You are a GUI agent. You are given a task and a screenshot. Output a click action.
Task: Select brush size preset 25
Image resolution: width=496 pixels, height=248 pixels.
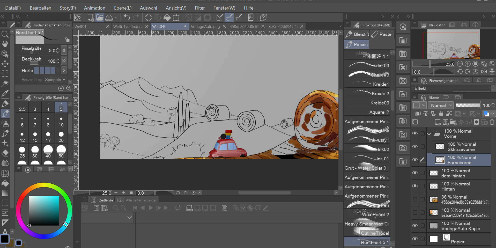22,152
